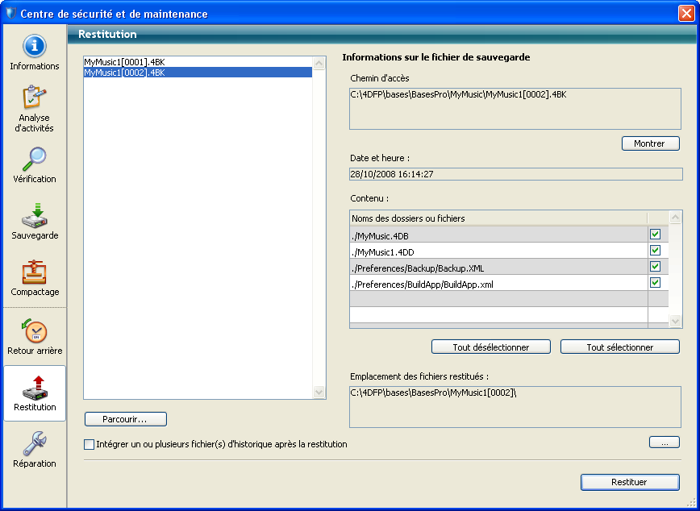This screenshot has height=511, width=700.
Task: Click the ellipsis button for restore location
Action: coord(664,442)
